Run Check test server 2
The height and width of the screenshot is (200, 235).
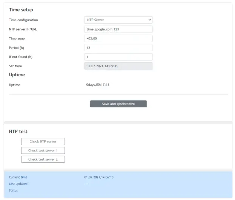[43, 159]
